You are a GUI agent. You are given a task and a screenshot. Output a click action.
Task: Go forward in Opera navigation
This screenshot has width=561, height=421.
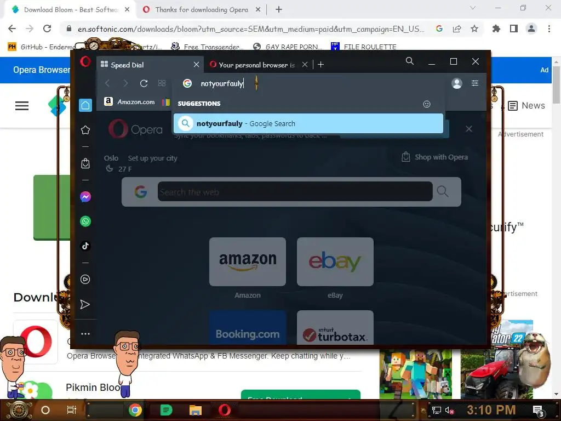[x=125, y=83]
